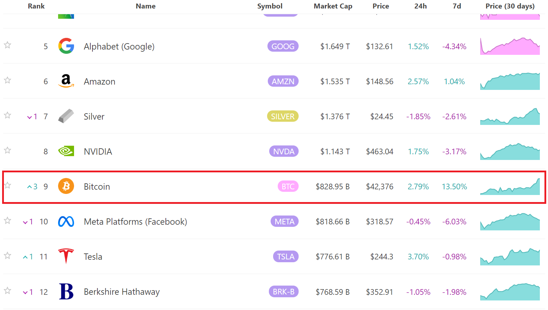The image size is (548, 310).
Task: Click the NVDA symbol badge
Action: pos(284,151)
